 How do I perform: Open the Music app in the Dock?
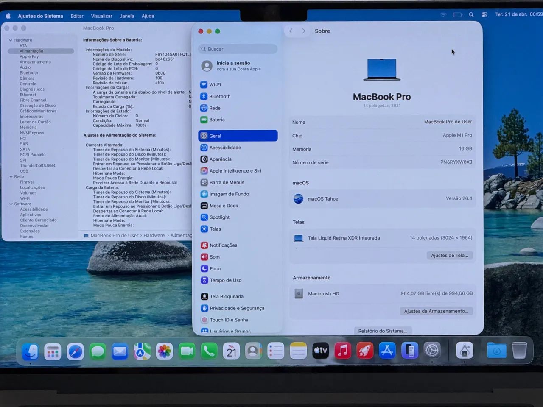343,351
